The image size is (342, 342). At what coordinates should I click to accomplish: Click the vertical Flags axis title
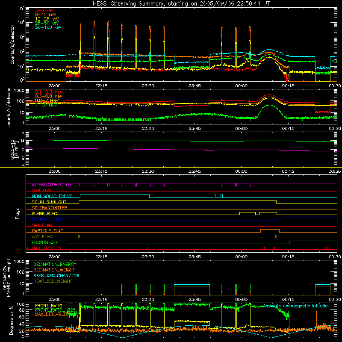pos(18,213)
